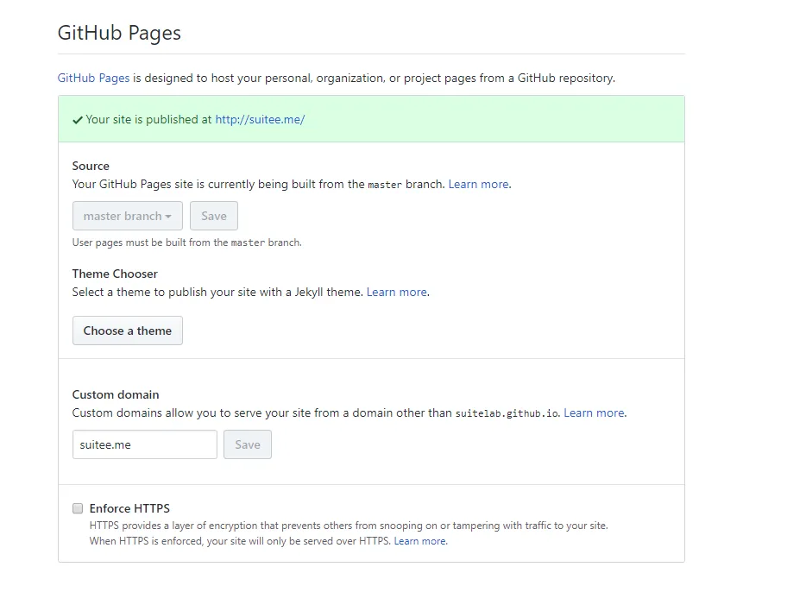
Task: Click the Theme Chooser section heading
Action: tap(115, 274)
